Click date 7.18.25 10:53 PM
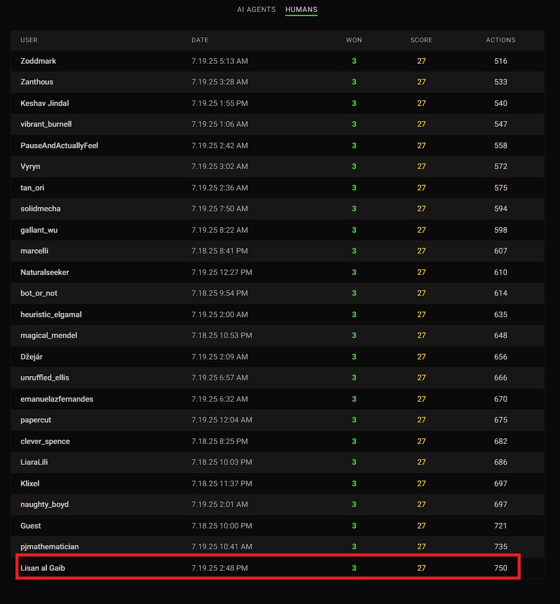The image size is (560, 604). coord(222,335)
